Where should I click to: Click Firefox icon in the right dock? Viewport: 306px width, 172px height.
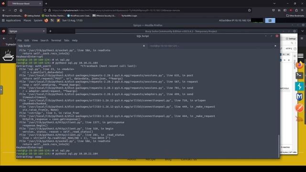(300, 65)
